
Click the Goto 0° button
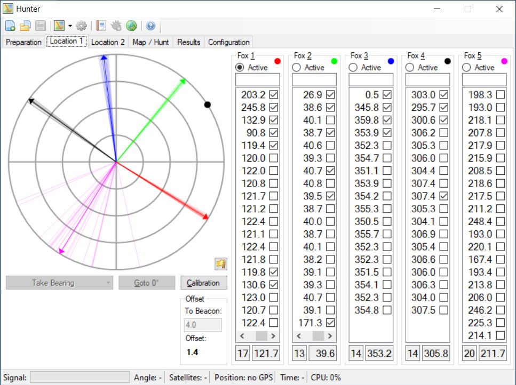146,283
